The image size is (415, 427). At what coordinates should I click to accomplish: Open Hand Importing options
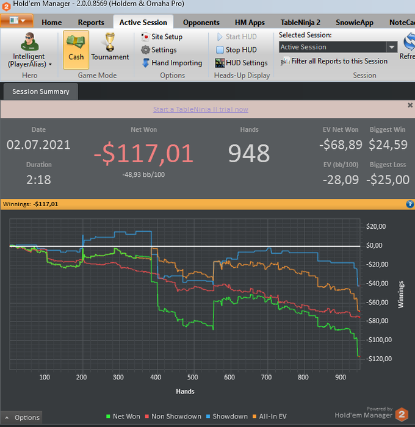click(172, 63)
